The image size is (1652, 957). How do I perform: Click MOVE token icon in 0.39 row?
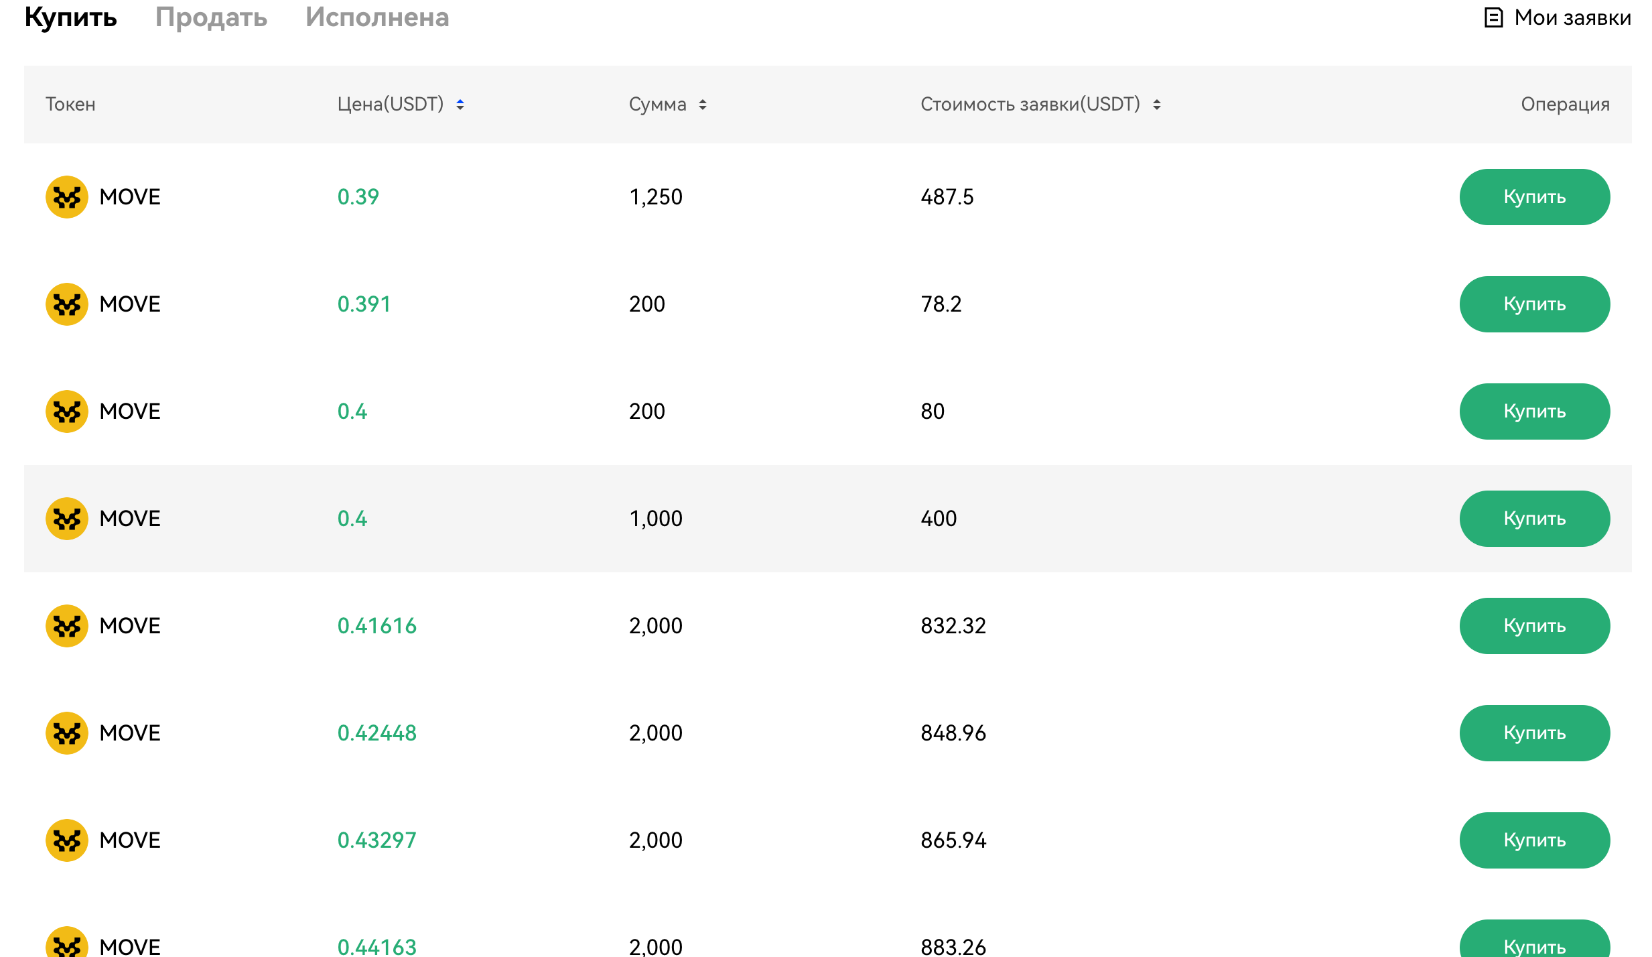point(67,197)
